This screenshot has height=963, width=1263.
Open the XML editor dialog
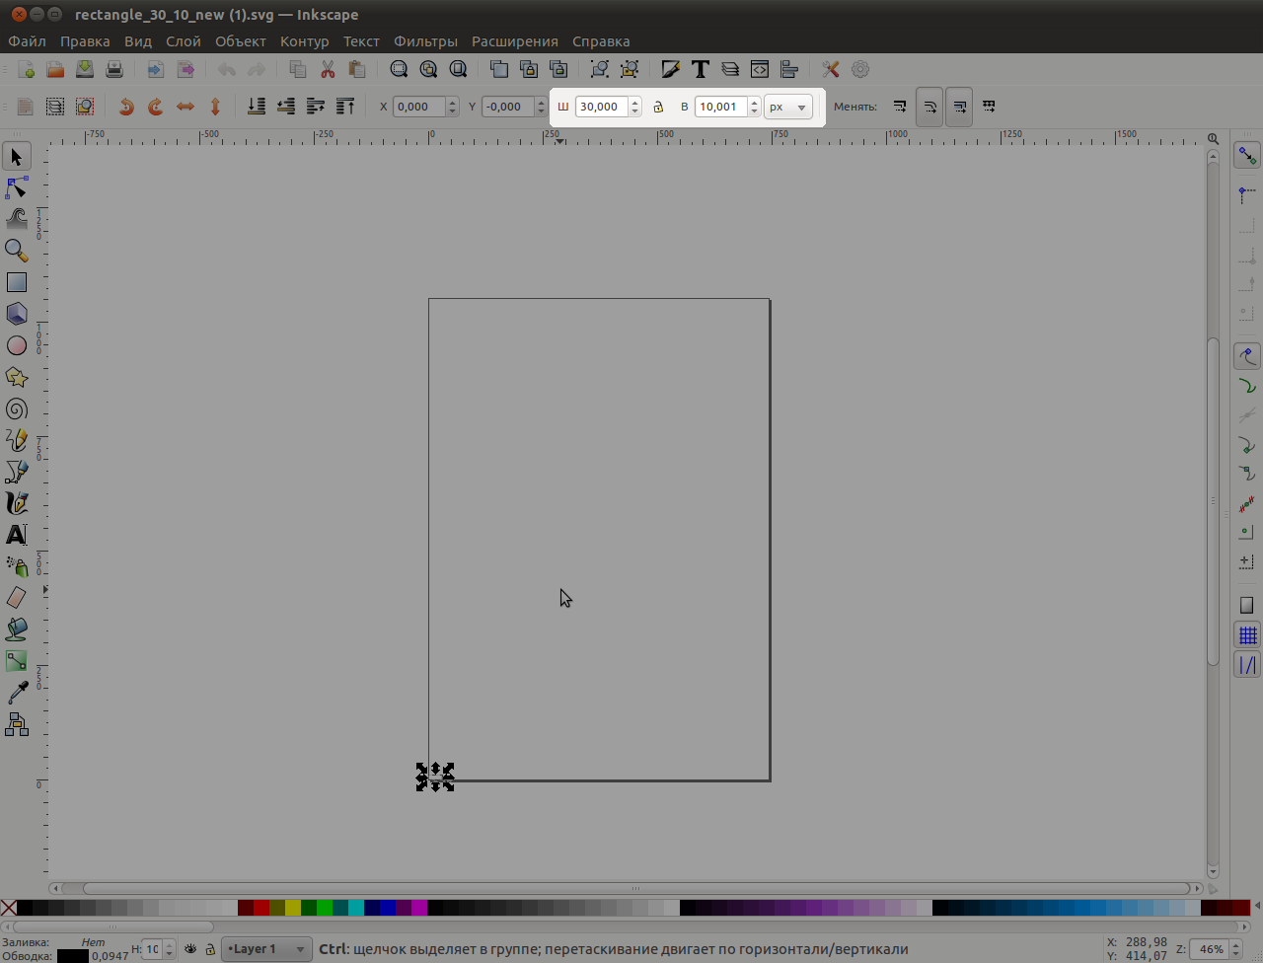[760, 69]
